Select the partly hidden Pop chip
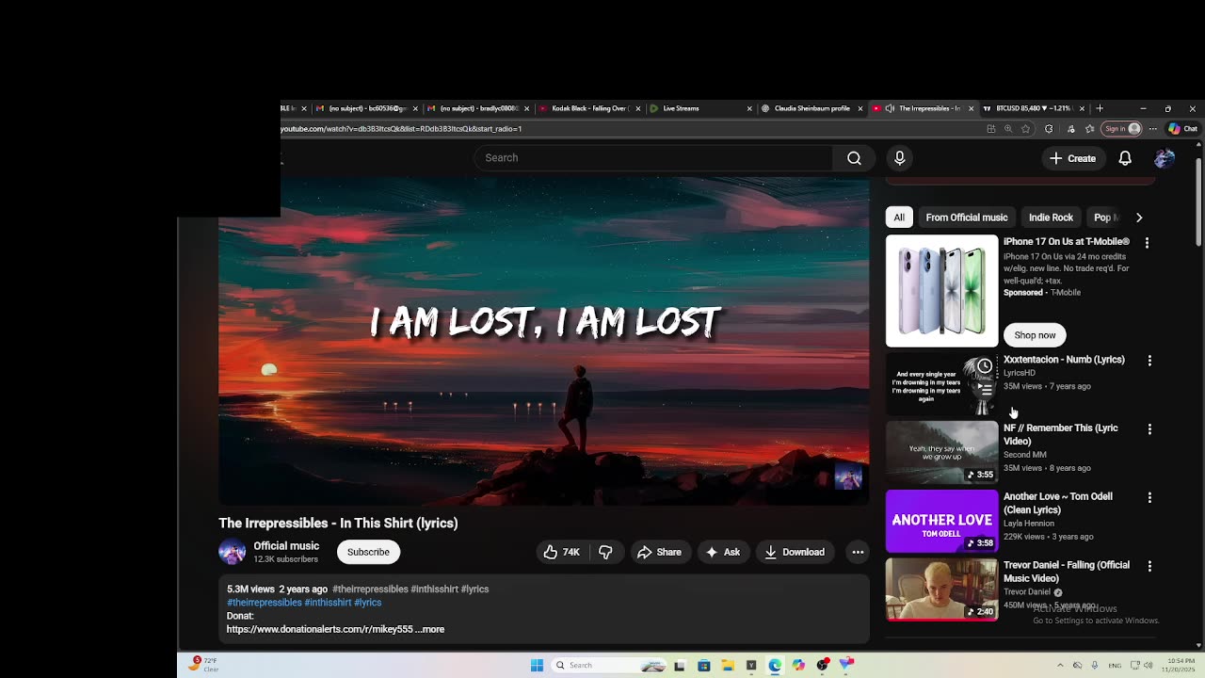The image size is (1205, 678). (1105, 218)
